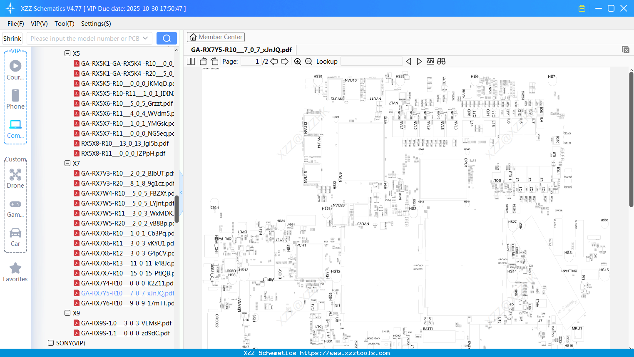The image size is (634, 357).
Task: Click the yellow VIP bag icon in title bar
Action: click(x=582, y=8)
